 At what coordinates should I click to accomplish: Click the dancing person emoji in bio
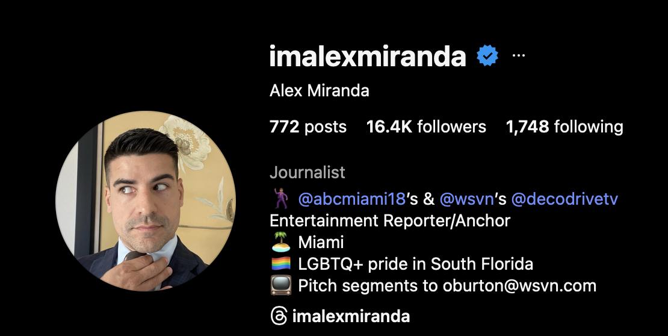[281, 199]
